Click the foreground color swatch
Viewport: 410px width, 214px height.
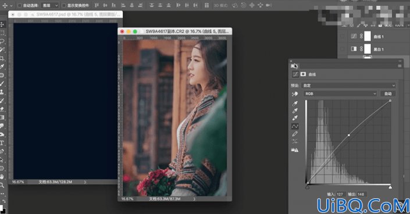1,208
